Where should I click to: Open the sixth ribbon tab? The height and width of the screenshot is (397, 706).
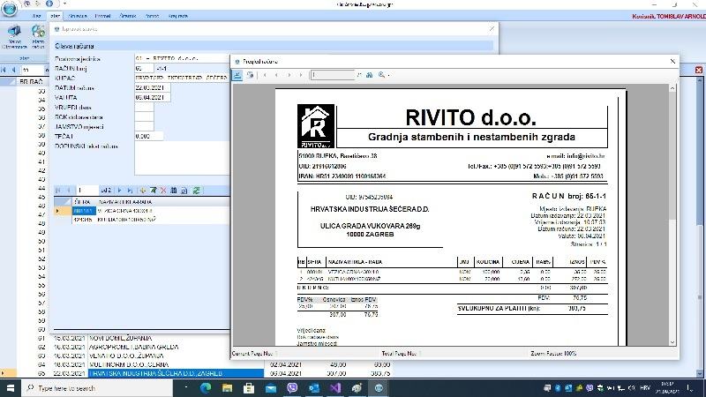point(152,16)
